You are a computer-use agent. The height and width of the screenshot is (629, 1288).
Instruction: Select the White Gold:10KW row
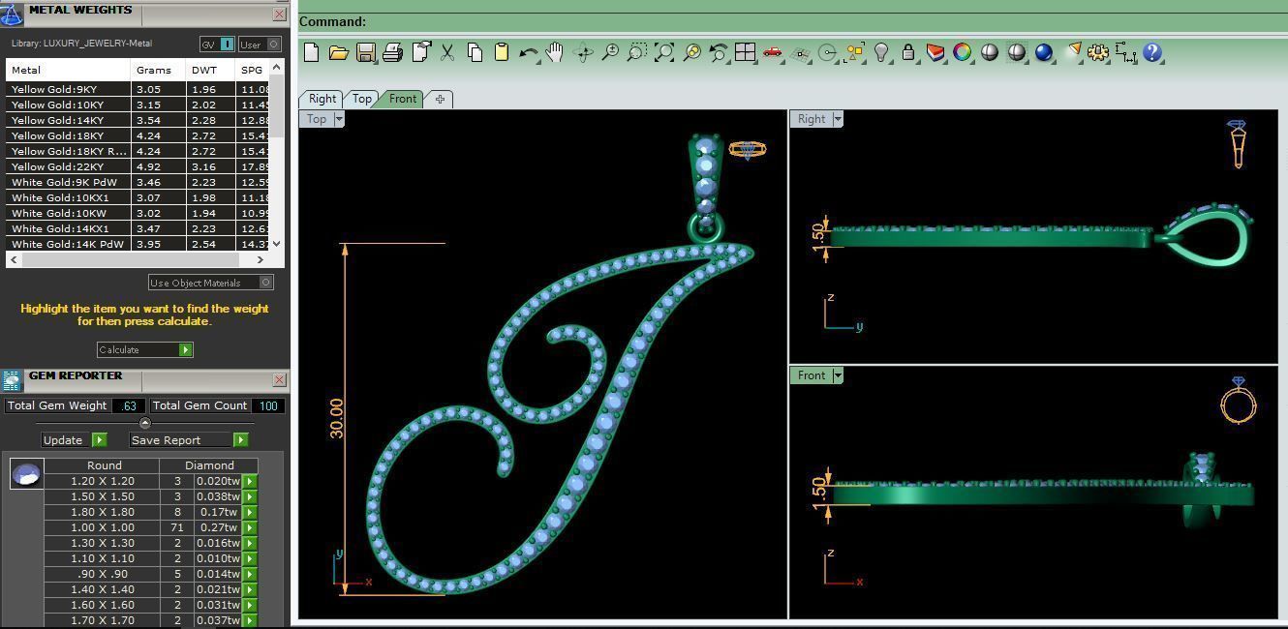tap(138, 213)
